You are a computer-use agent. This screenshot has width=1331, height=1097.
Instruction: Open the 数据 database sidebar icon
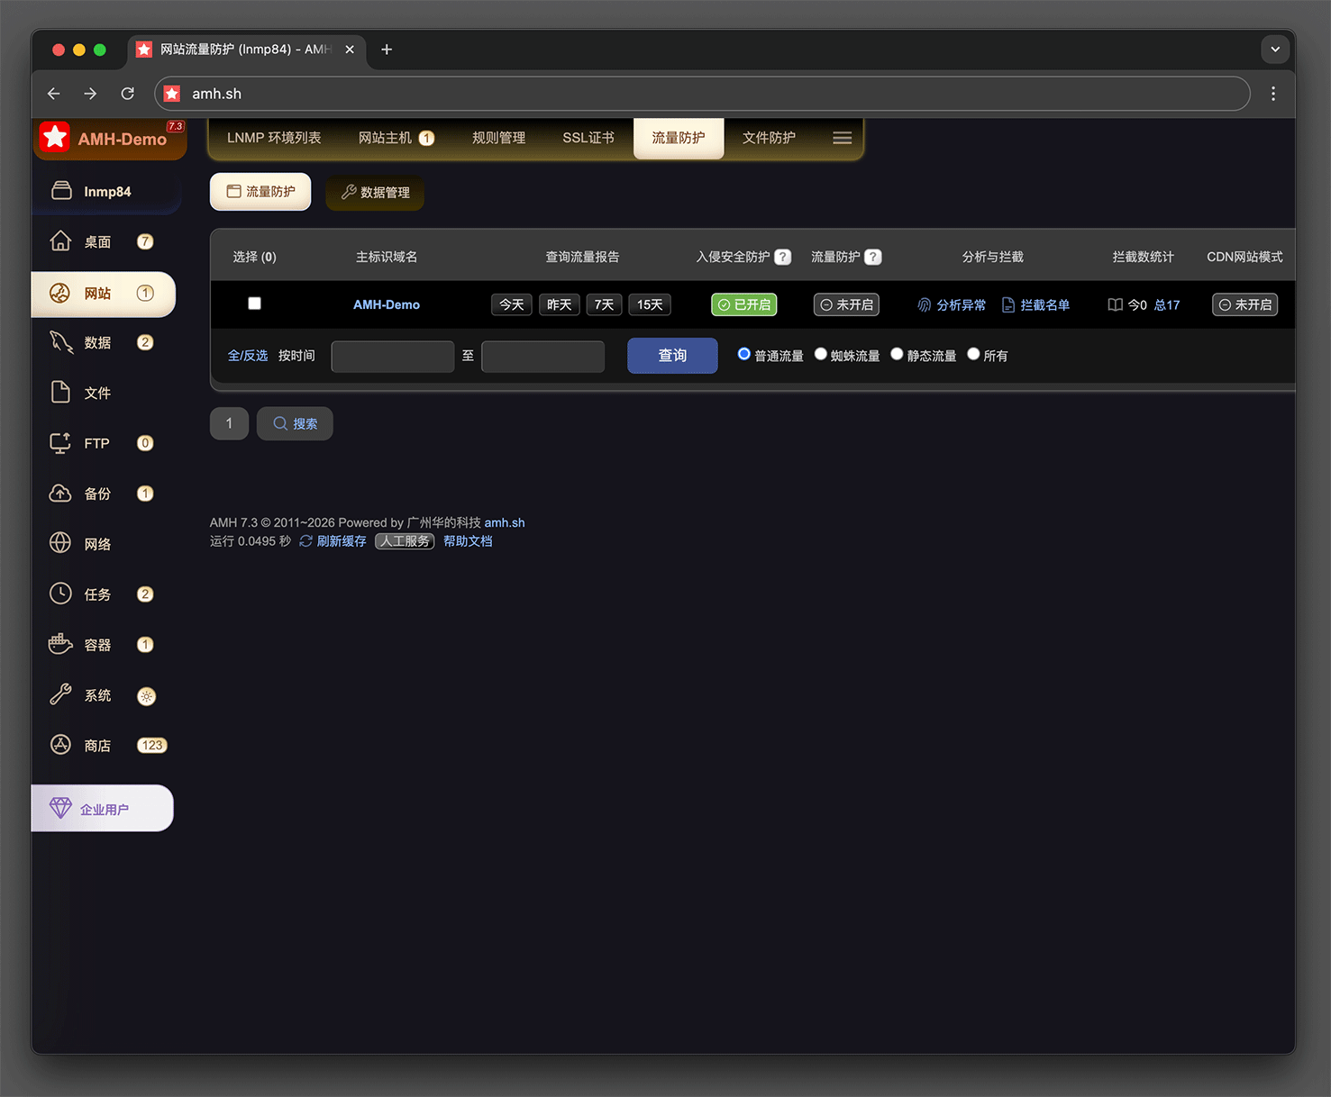coord(60,342)
